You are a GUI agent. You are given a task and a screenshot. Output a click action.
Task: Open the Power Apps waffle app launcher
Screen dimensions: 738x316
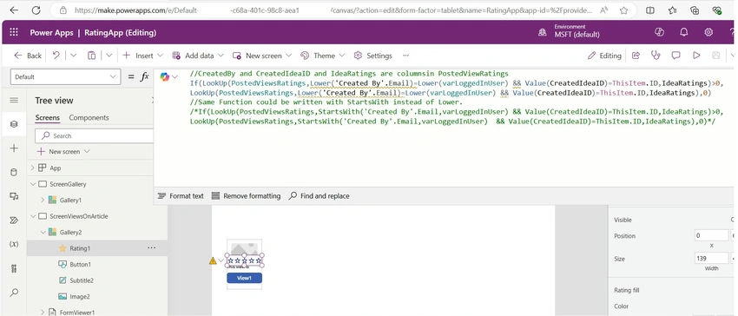(x=14, y=32)
